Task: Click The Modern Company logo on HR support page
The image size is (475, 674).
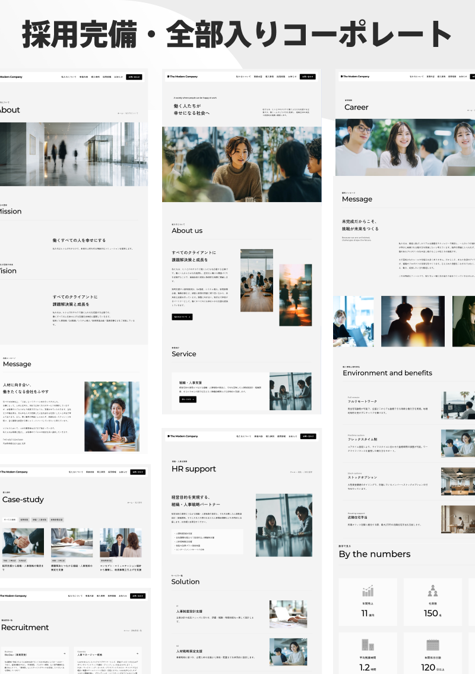Action: coord(182,436)
